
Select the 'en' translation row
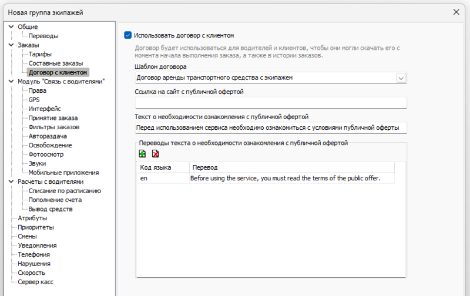[x=264, y=179]
